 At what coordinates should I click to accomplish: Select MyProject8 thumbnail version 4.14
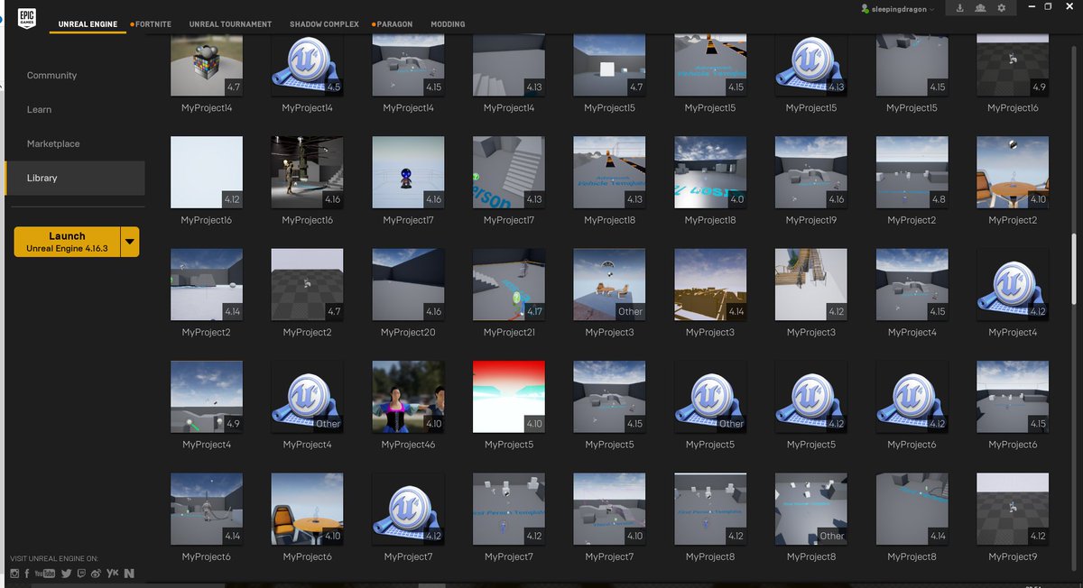click(912, 509)
